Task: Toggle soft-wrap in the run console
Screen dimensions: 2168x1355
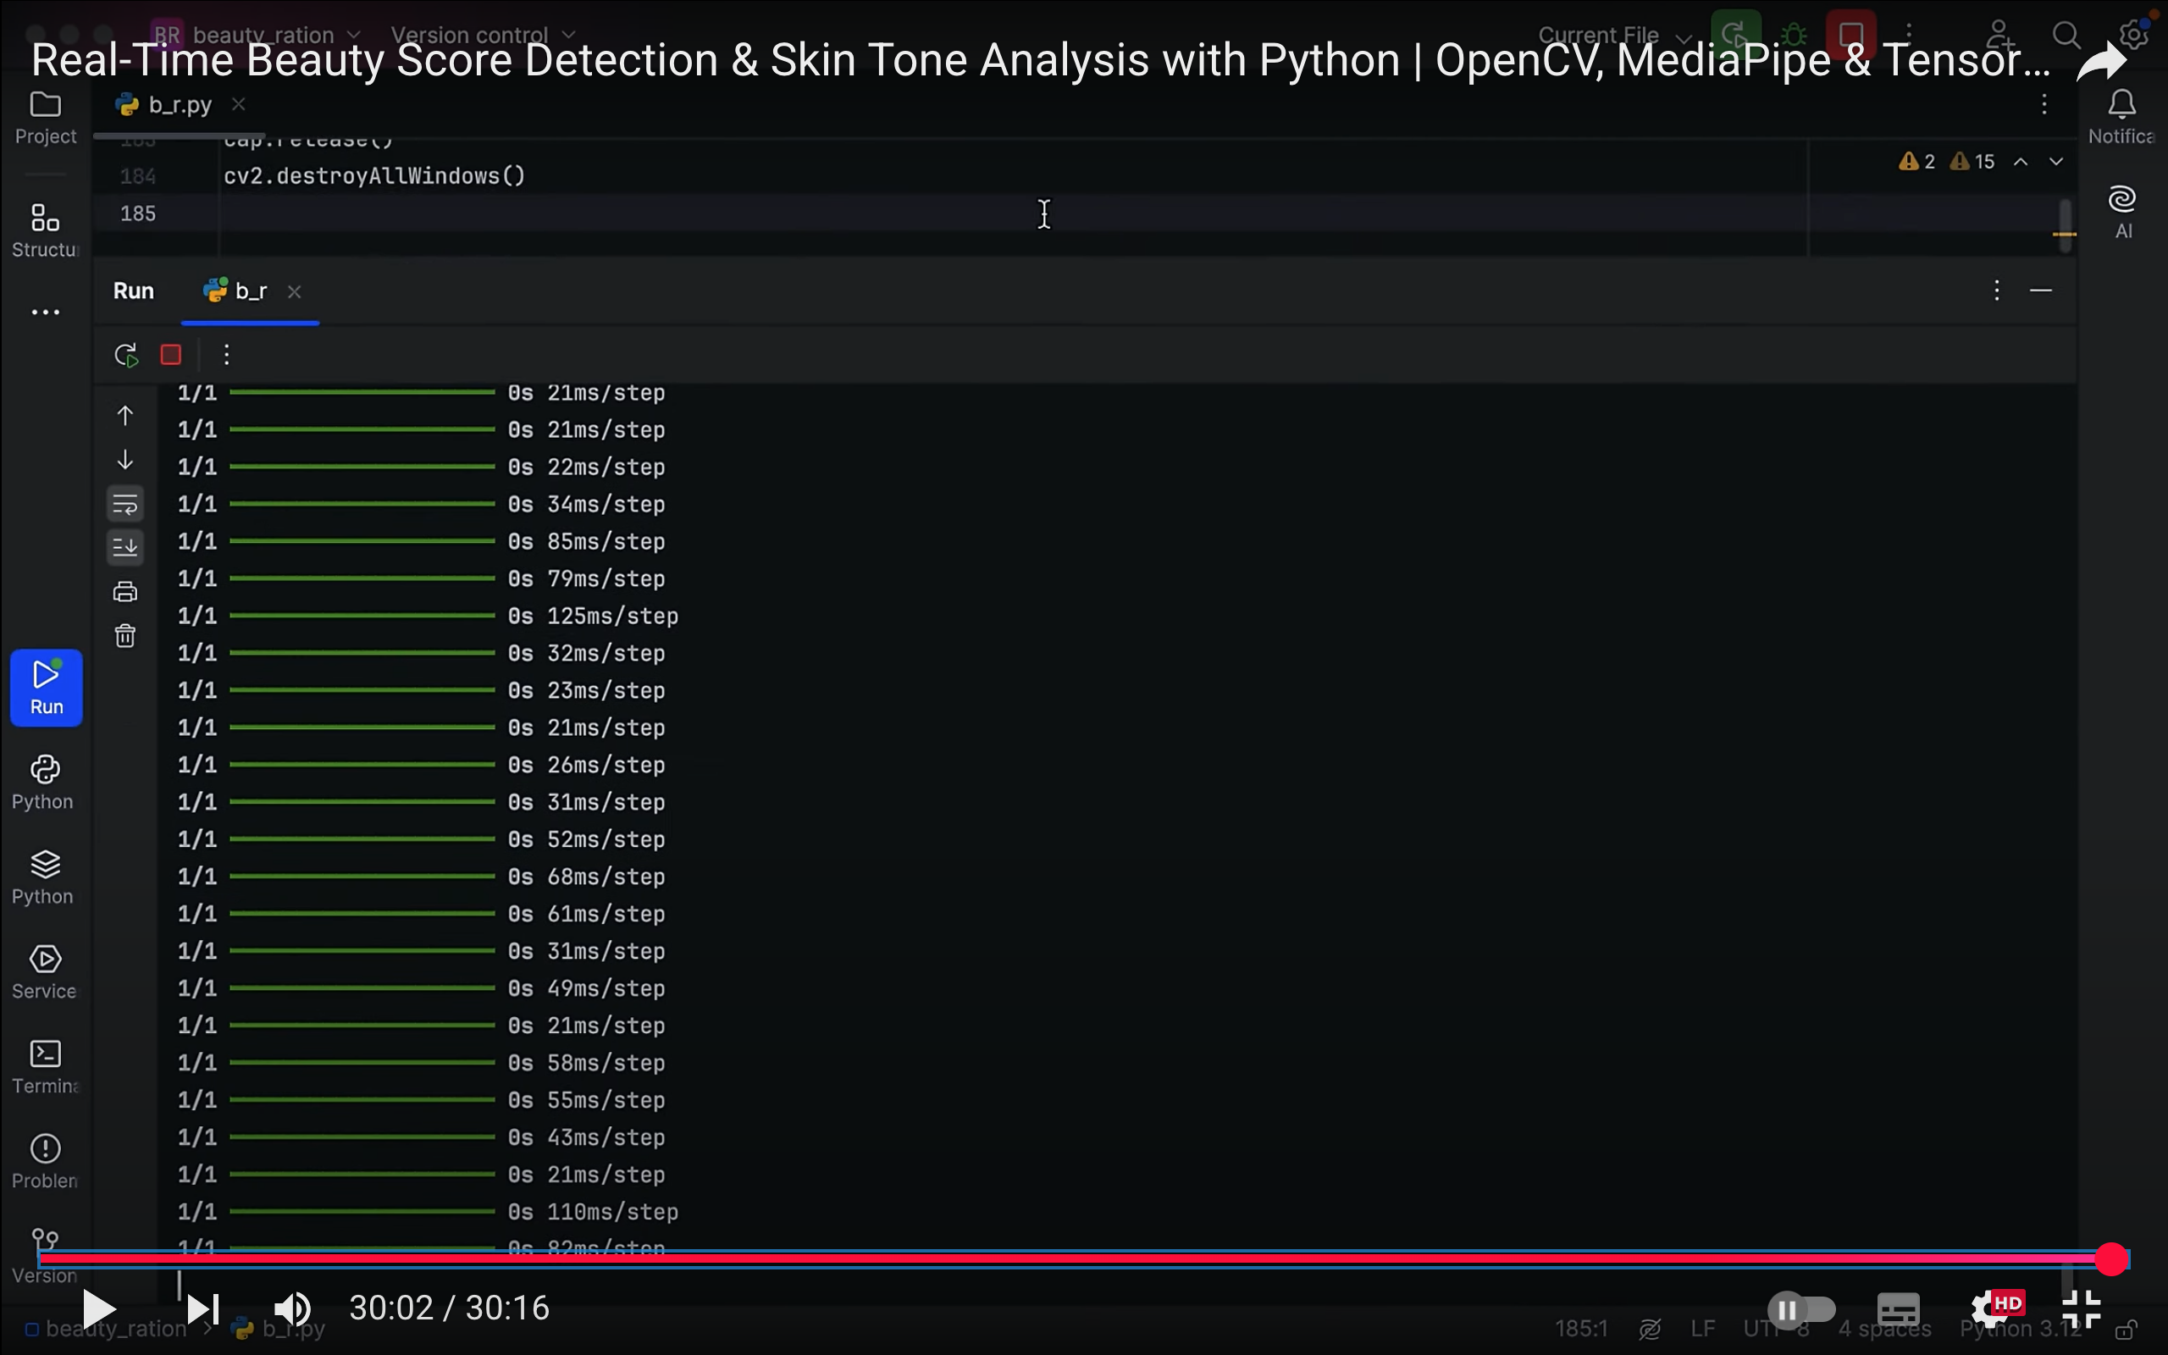Action: tap(125, 505)
